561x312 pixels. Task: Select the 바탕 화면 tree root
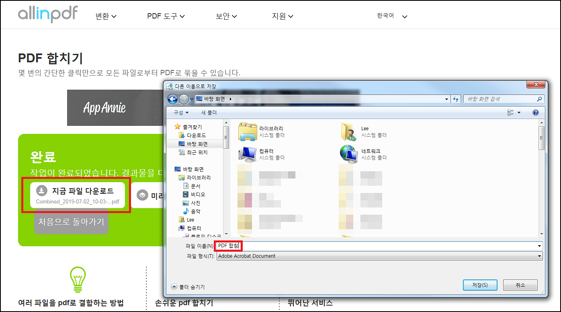click(x=189, y=169)
